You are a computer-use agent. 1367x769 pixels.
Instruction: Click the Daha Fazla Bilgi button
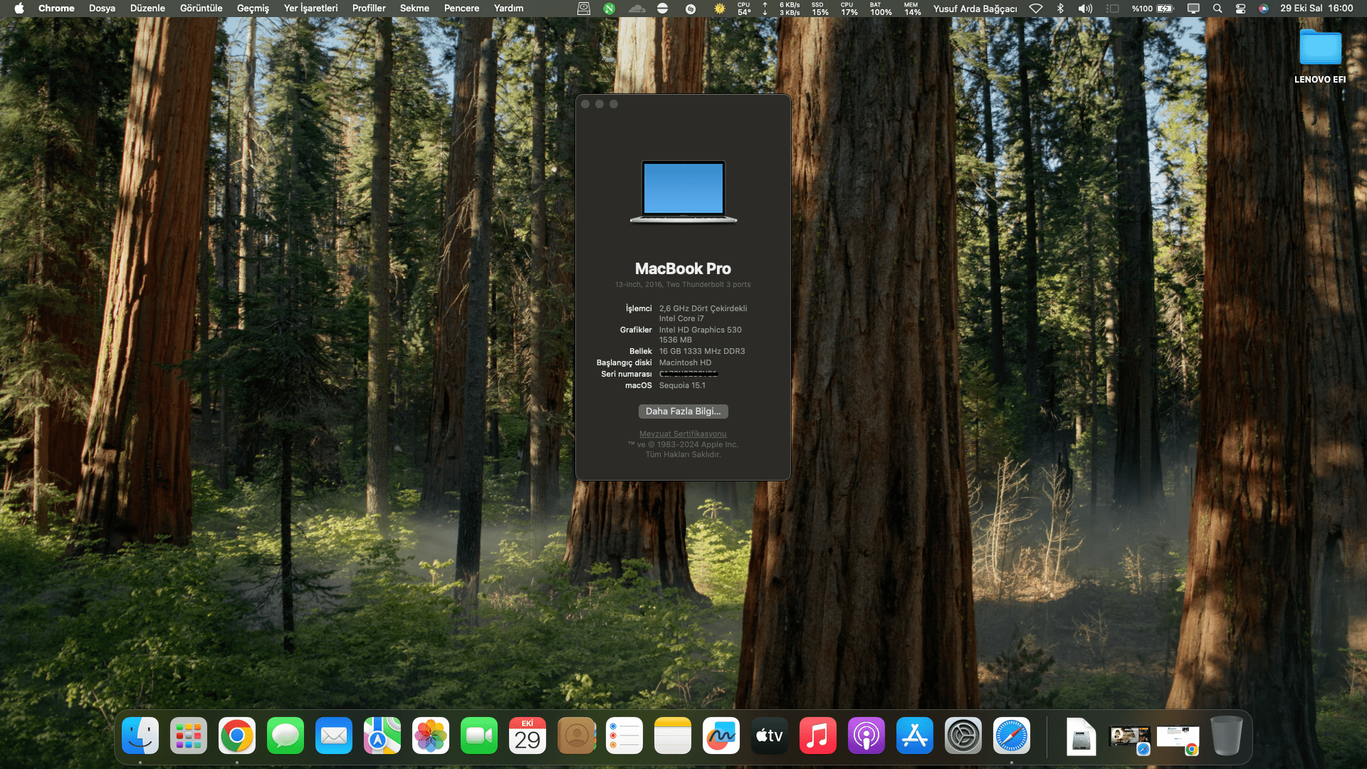point(683,412)
